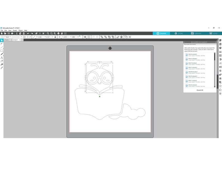Screen dimensions: 222x178
Task: Create a new document
Action: point(2,33)
